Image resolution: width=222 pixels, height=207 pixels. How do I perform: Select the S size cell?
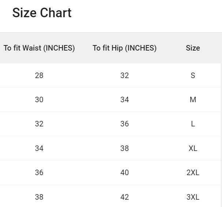point(193,75)
